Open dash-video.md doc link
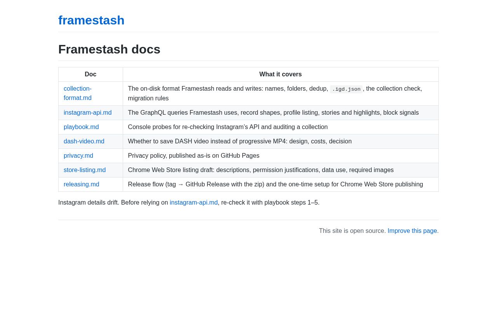 (x=84, y=141)
